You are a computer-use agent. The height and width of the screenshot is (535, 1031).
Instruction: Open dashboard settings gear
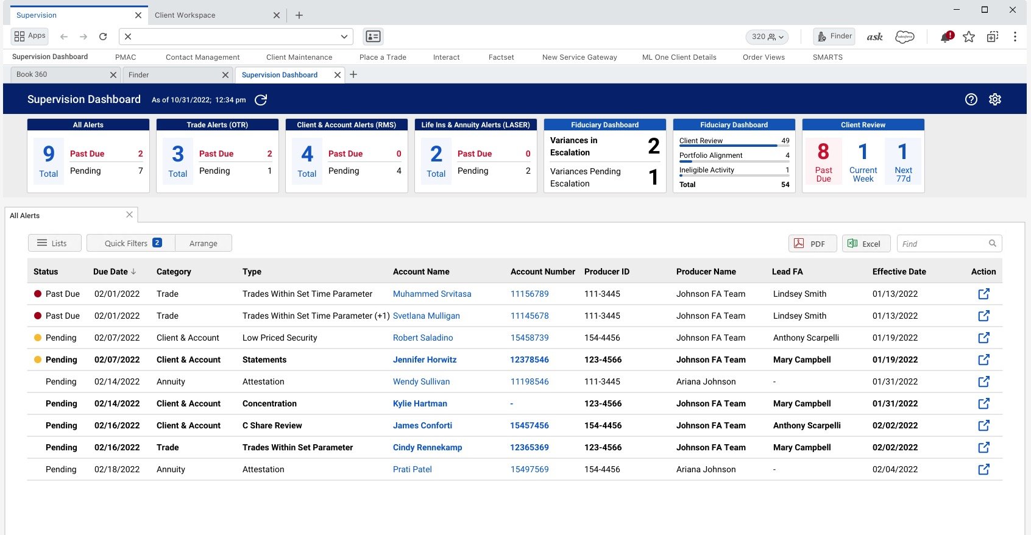[995, 99]
